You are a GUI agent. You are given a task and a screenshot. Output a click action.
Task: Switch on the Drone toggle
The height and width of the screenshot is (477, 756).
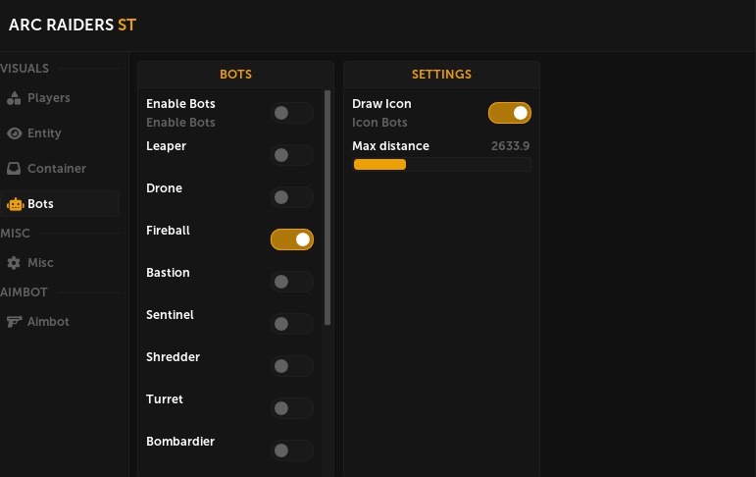(x=292, y=197)
